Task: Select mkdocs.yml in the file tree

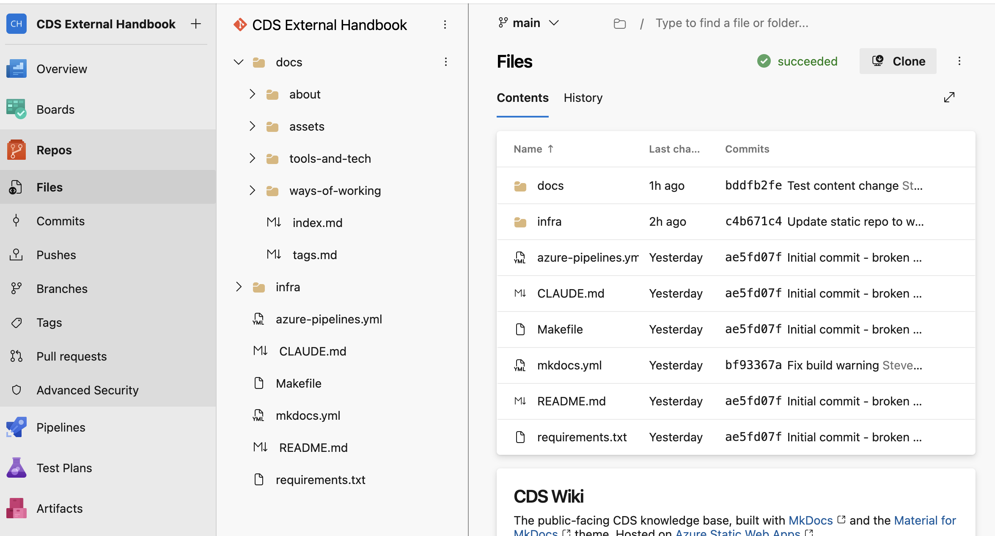Action: coord(308,416)
